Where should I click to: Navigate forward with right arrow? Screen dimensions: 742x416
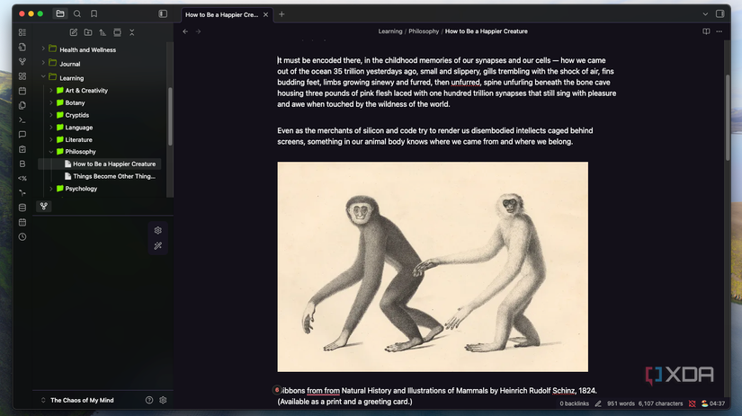198,31
